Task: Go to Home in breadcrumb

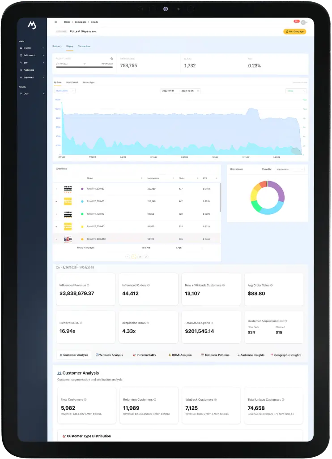Action: 67,22
